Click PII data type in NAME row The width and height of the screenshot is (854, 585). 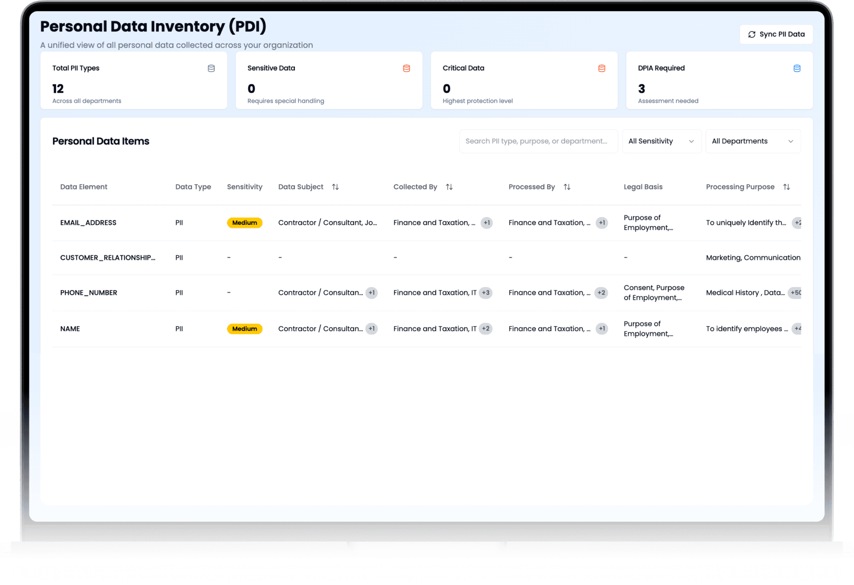179,329
